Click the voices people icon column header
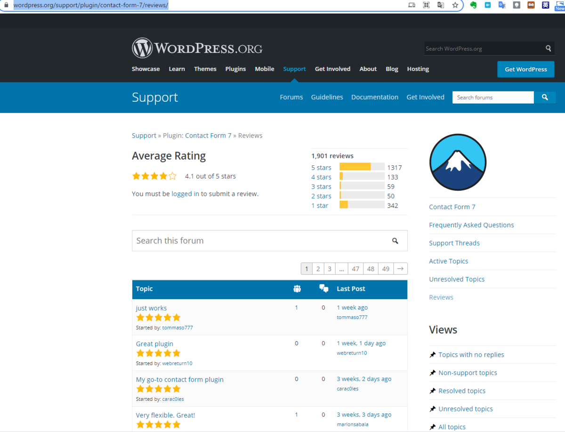This screenshot has height=432, width=565. 297,289
